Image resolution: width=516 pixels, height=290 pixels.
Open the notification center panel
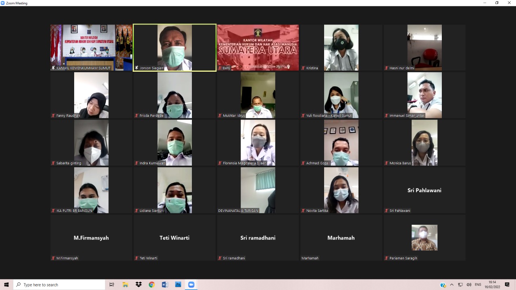pos(507,285)
